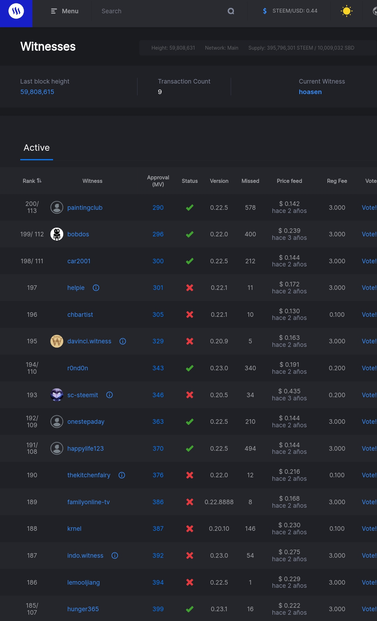Click Supply text in header info bar
Screen dimensions: 377x621
tap(301, 48)
